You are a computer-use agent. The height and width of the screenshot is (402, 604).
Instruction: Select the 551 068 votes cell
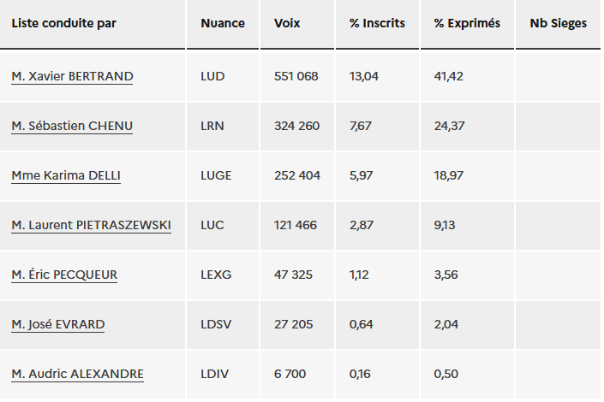296,76
